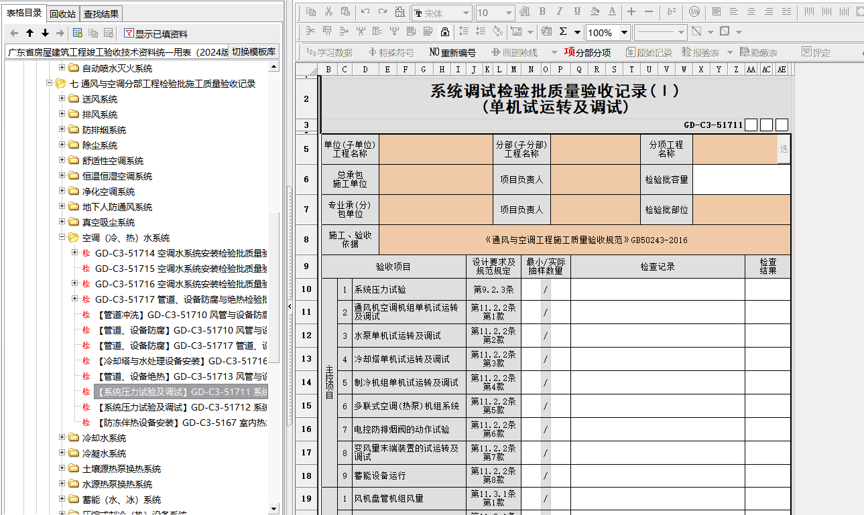864x515 pixels.
Task: Click the align right icon
Action: tap(769, 12)
